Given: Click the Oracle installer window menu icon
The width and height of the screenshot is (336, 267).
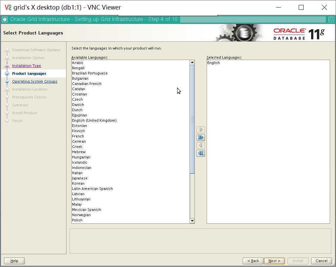Looking at the screenshot, I should (x=5, y=19).
